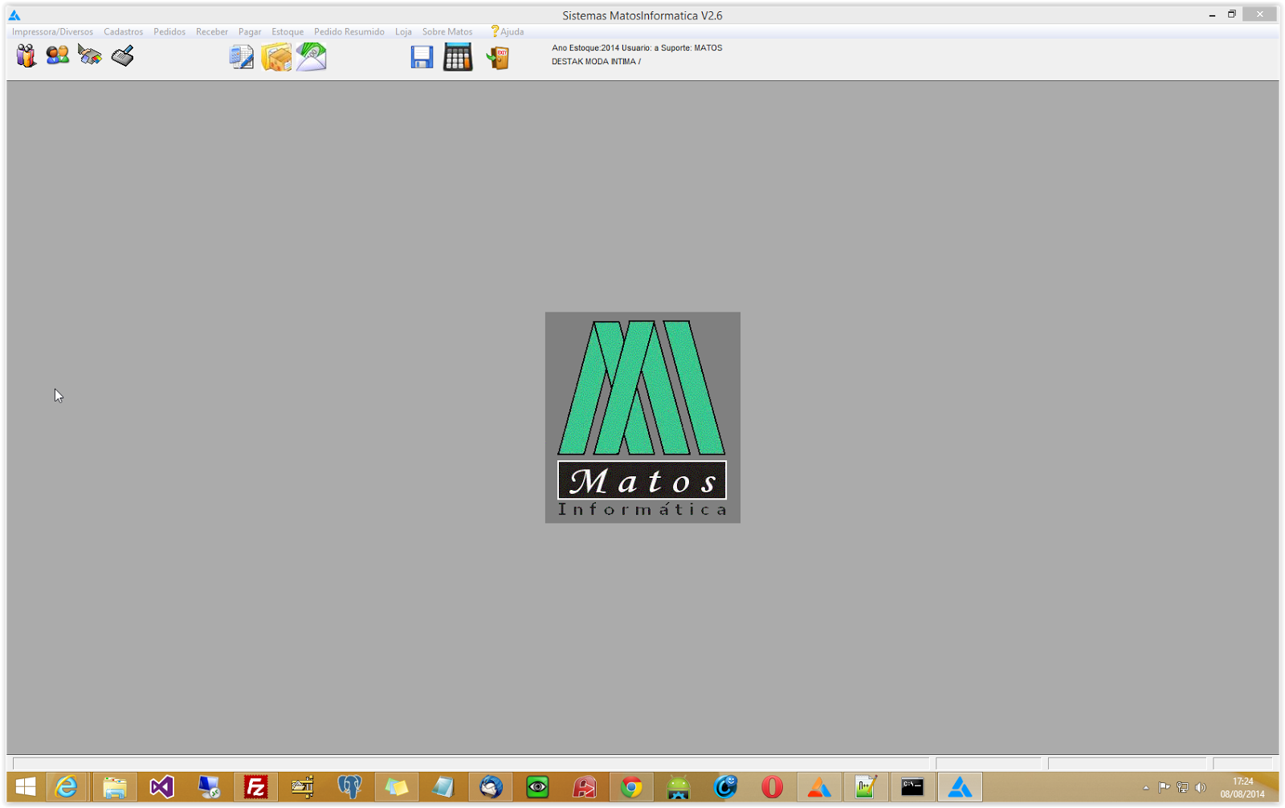The image size is (1285, 808).
Task: Click the exit door toolbar icon
Action: [x=498, y=58]
